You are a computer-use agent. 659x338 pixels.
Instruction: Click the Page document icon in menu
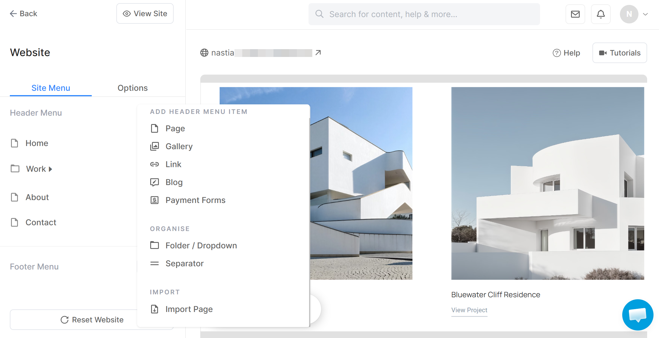click(x=155, y=128)
